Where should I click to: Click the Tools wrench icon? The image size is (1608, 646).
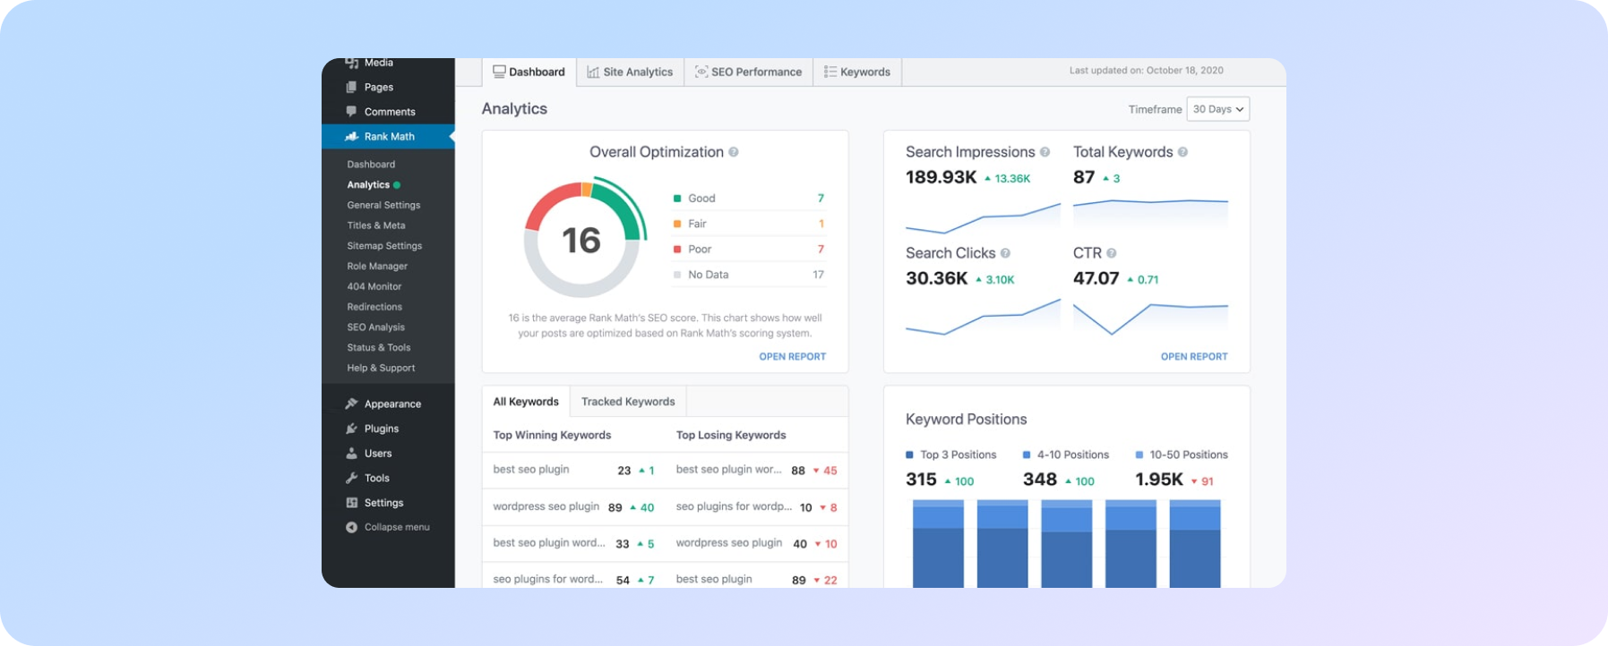(351, 478)
